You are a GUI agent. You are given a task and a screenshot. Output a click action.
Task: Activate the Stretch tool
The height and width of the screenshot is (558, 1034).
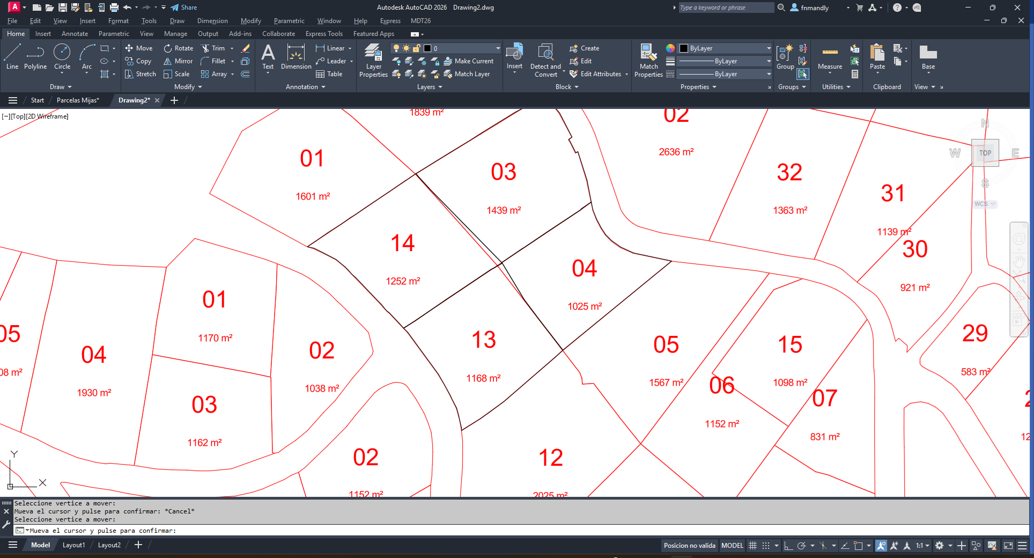pyautogui.click(x=141, y=74)
